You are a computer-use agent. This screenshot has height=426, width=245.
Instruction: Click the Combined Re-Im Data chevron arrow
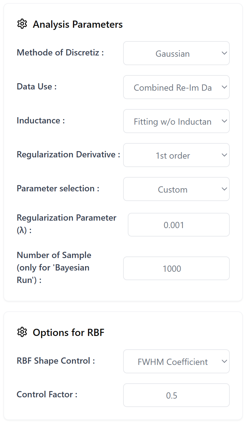[x=224, y=87]
